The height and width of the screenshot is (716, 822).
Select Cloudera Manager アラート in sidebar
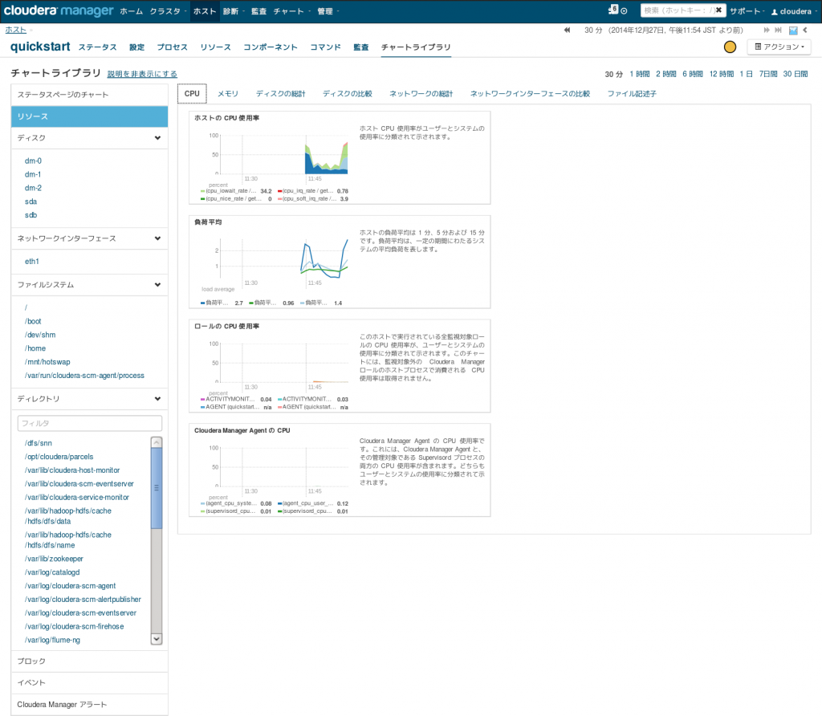coord(90,705)
